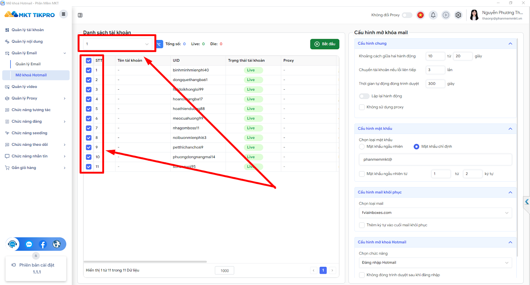This screenshot has height=285, width=530.
Task: Click the specified password field phanmemmkt@
Action: (435, 160)
